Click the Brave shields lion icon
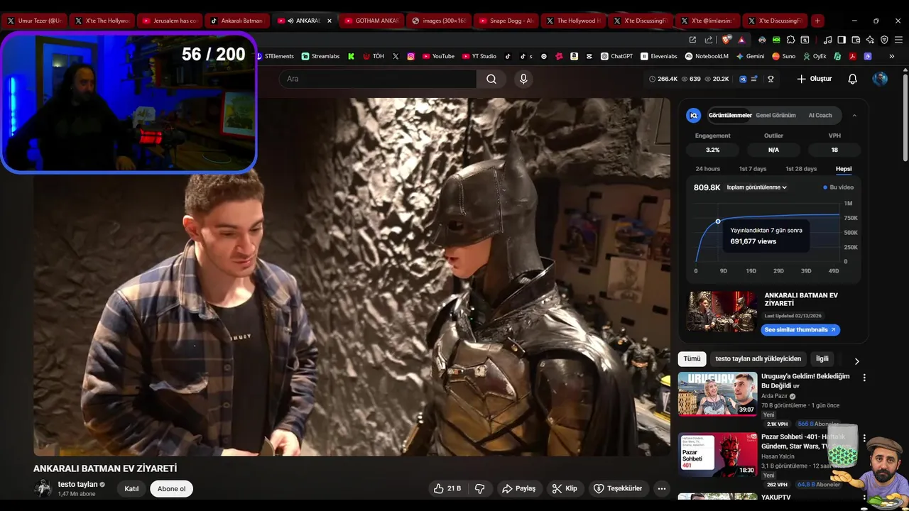The height and width of the screenshot is (511, 909). pyautogui.click(x=726, y=40)
